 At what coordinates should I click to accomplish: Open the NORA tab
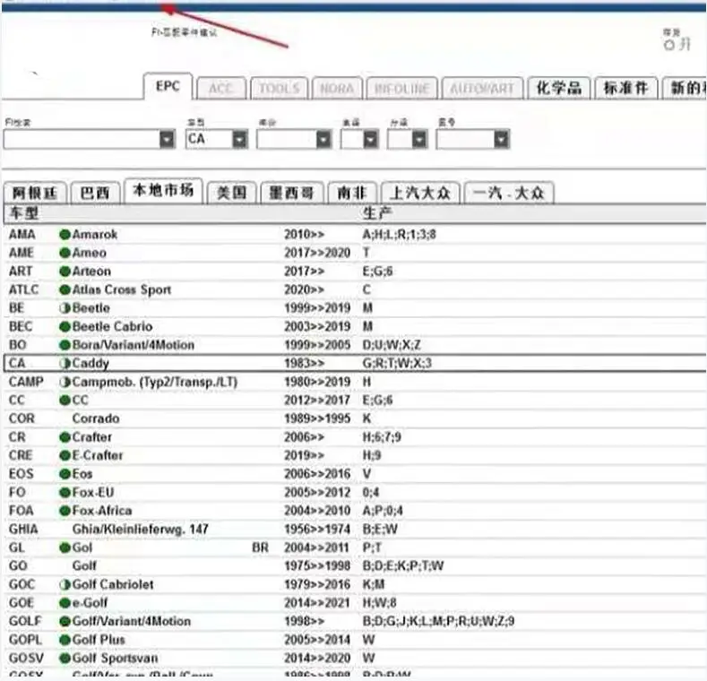[x=337, y=88]
